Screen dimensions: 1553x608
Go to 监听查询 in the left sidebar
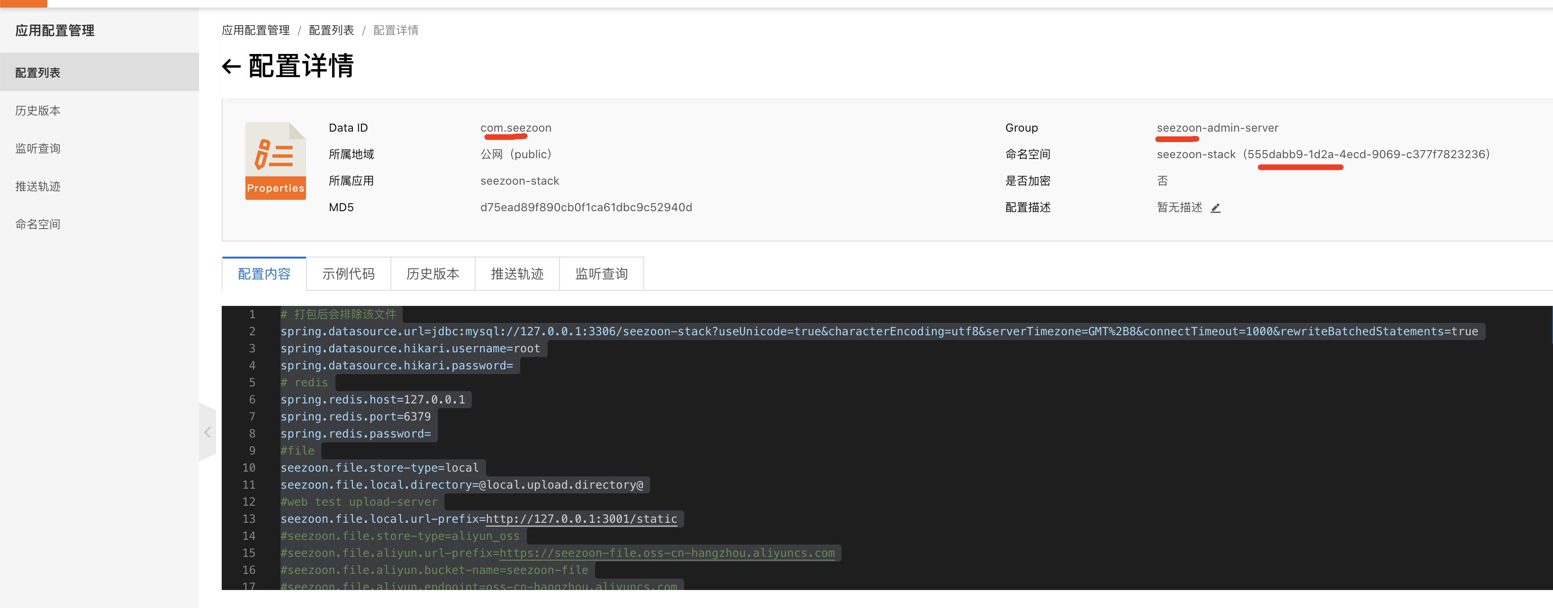click(x=38, y=149)
